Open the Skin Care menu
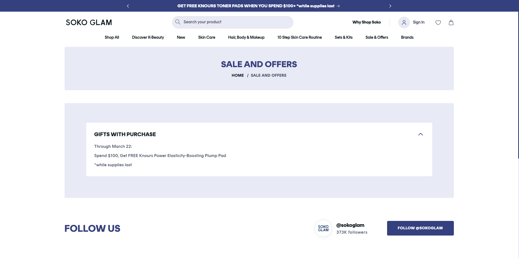Viewport: 519px width, 258px height. pos(207,37)
